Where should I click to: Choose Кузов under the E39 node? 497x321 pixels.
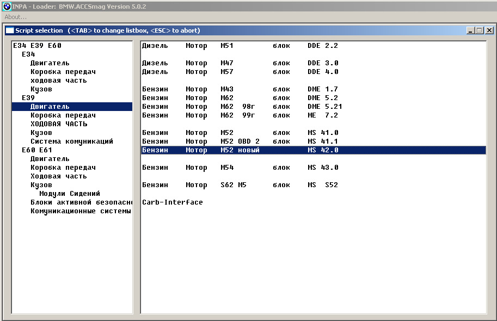[x=41, y=133]
